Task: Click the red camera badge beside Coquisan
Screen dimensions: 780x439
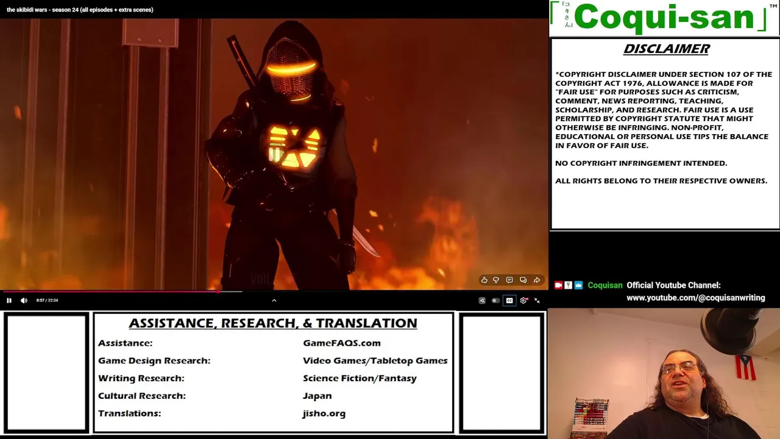Action: click(x=558, y=285)
